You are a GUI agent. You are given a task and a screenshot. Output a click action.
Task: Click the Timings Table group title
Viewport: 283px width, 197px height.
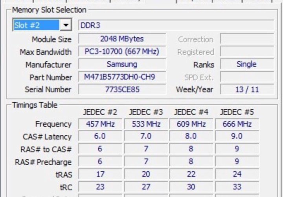click(35, 105)
